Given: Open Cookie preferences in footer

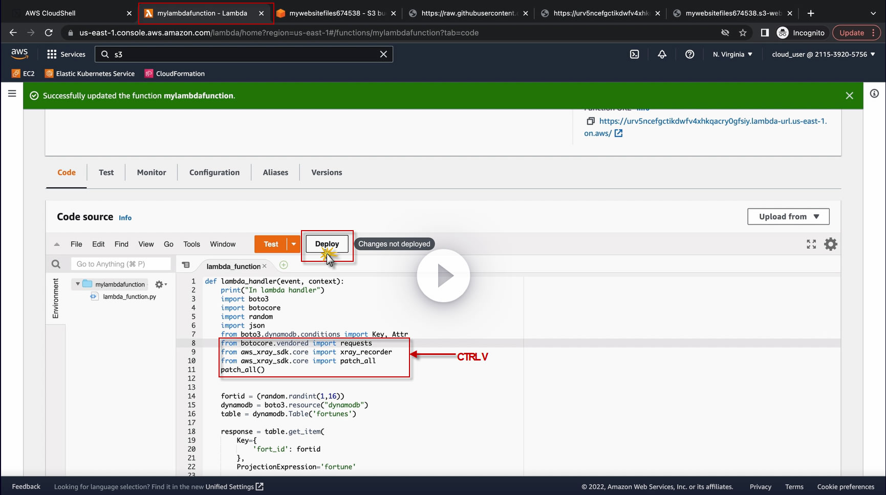Looking at the screenshot, I should (x=846, y=487).
